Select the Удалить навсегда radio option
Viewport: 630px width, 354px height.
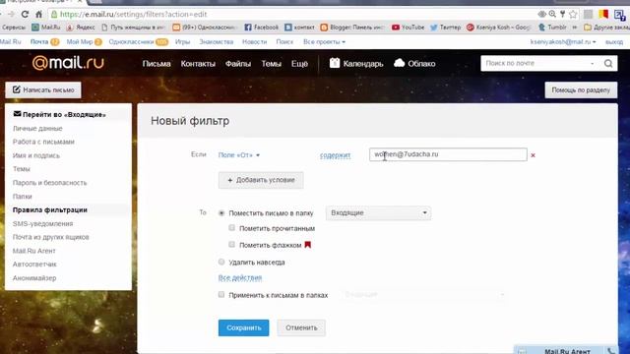pyautogui.click(x=221, y=263)
